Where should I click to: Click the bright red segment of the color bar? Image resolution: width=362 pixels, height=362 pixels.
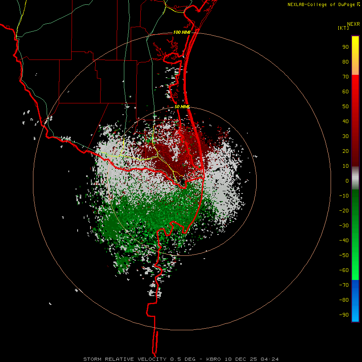(x=355, y=120)
